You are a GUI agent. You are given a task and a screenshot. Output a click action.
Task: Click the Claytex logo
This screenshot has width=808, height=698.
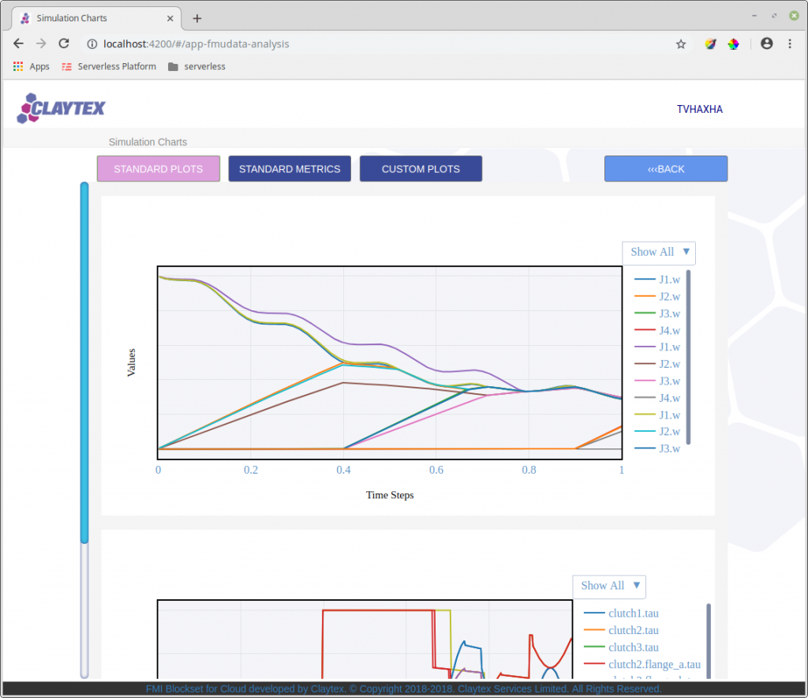coord(61,108)
